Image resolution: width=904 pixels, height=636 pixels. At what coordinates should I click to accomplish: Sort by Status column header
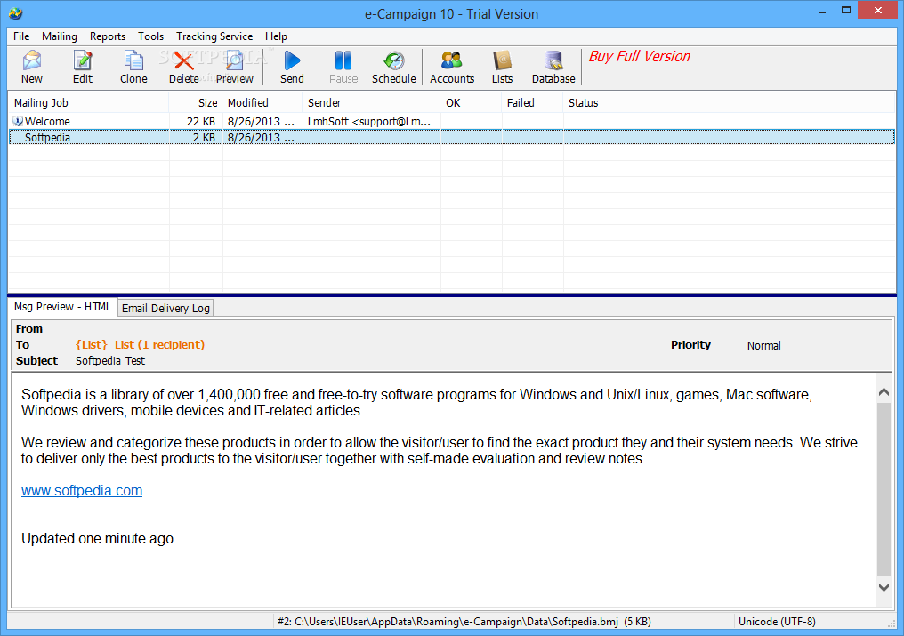729,102
